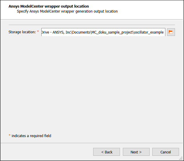This screenshot has height=161, width=184.
Task: Open the folder browse icon
Action: [x=171, y=32]
